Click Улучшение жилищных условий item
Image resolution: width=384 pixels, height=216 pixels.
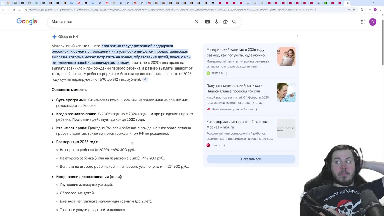[86, 185]
